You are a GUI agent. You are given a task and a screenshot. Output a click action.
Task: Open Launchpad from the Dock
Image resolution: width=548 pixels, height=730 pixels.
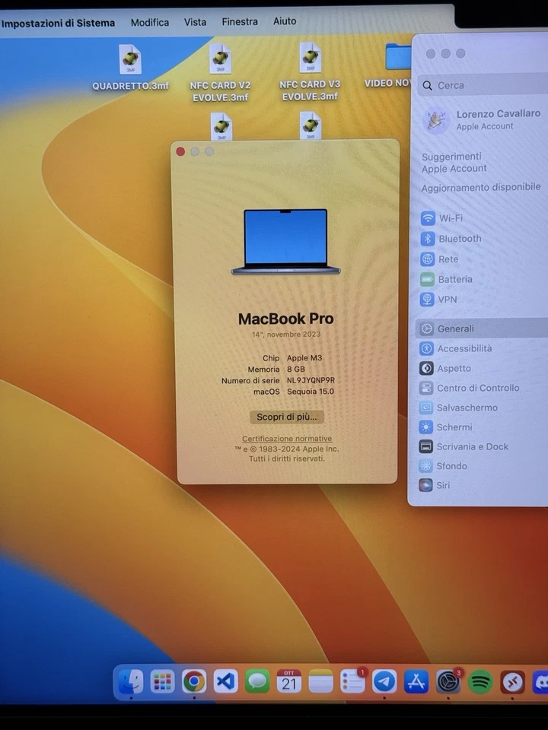(x=162, y=682)
